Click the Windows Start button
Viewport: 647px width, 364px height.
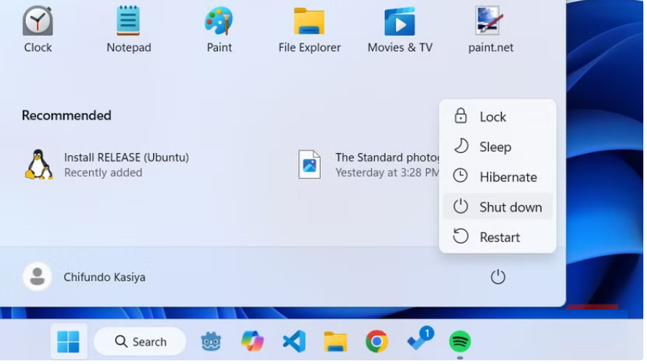point(68,342)
